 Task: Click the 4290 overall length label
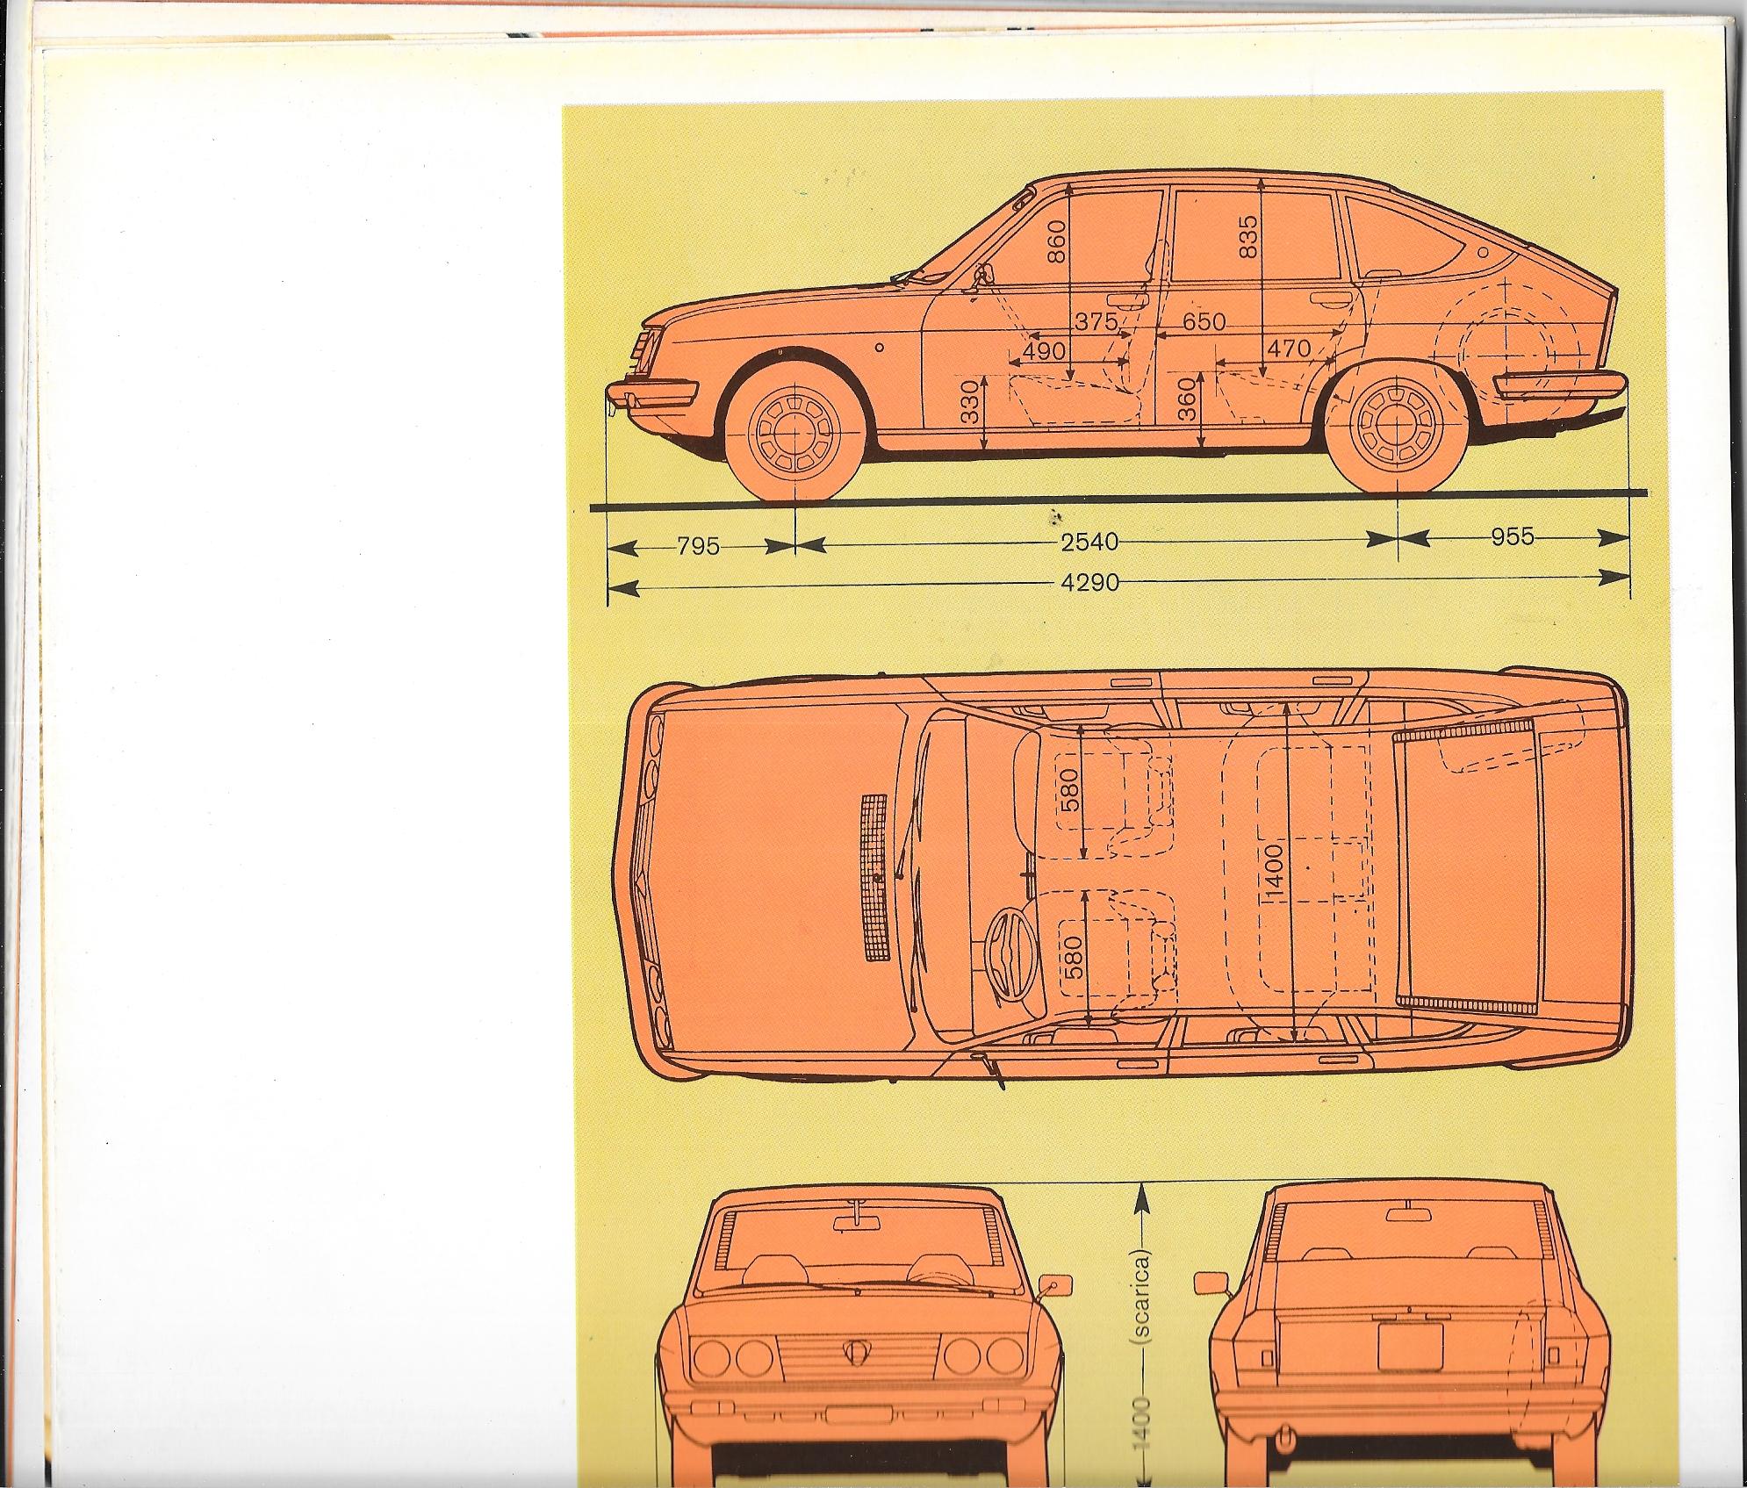[x=1089, y=582]
